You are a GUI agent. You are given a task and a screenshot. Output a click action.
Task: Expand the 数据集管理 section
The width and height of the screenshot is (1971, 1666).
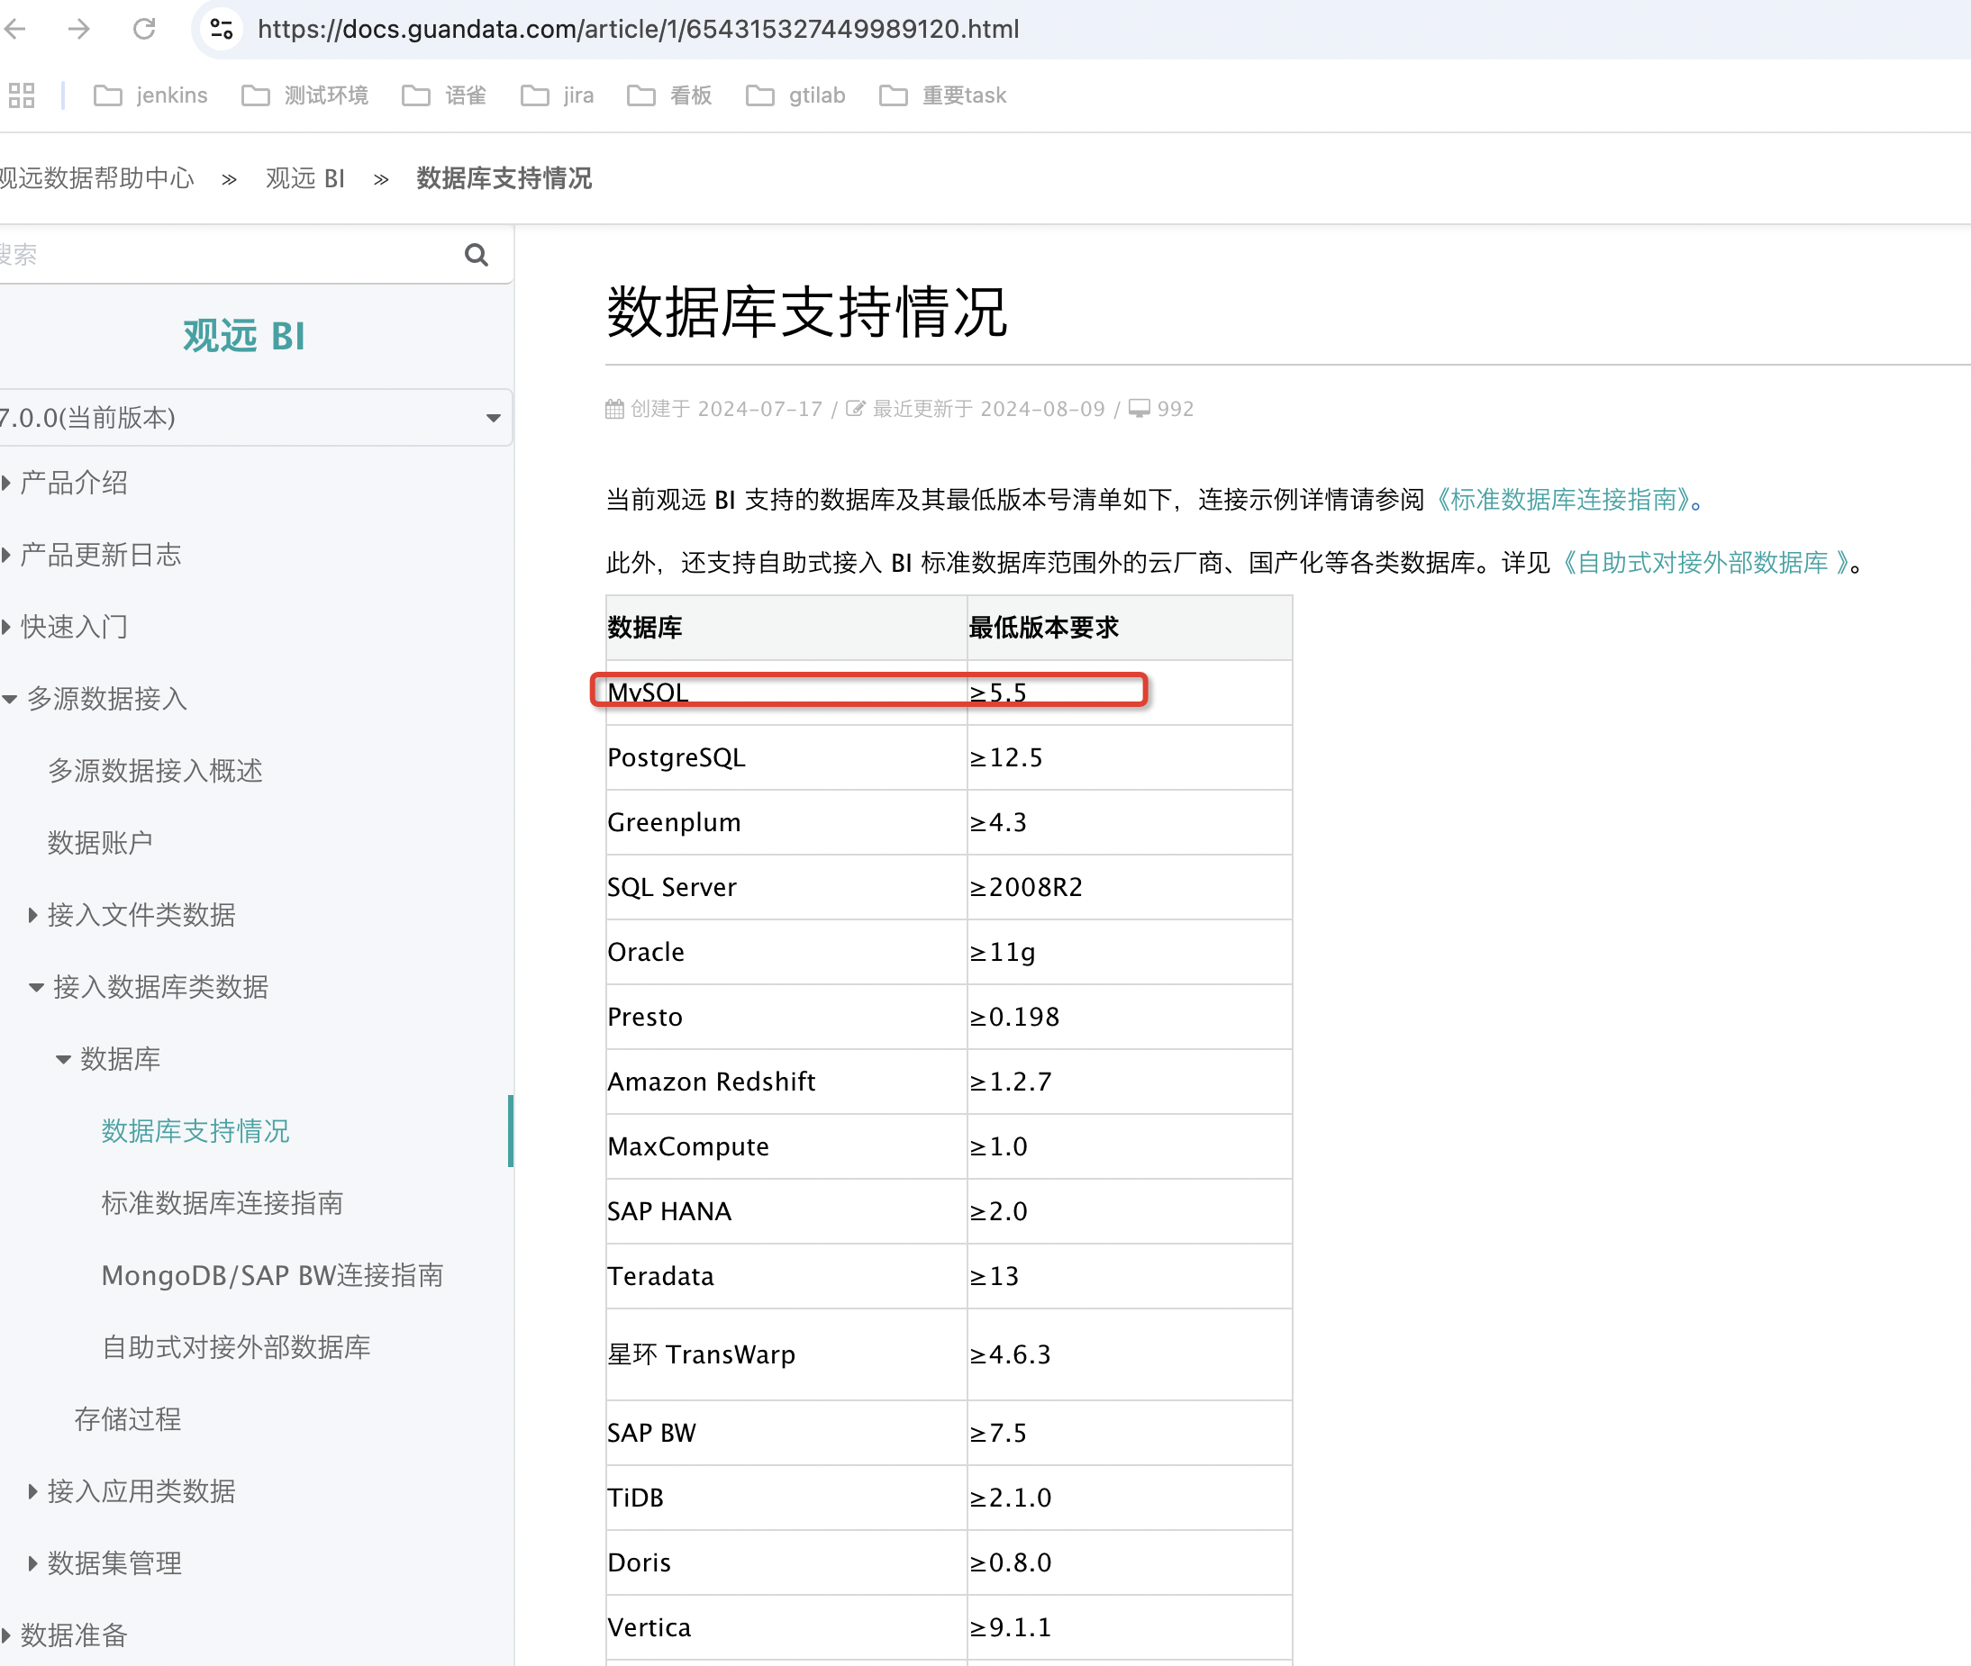pyautogui.click(x=105, y=1563)
